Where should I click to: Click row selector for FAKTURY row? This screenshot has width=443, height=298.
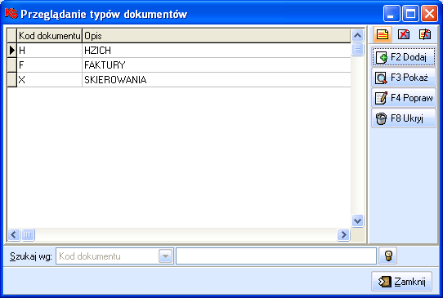click(12, 65)
